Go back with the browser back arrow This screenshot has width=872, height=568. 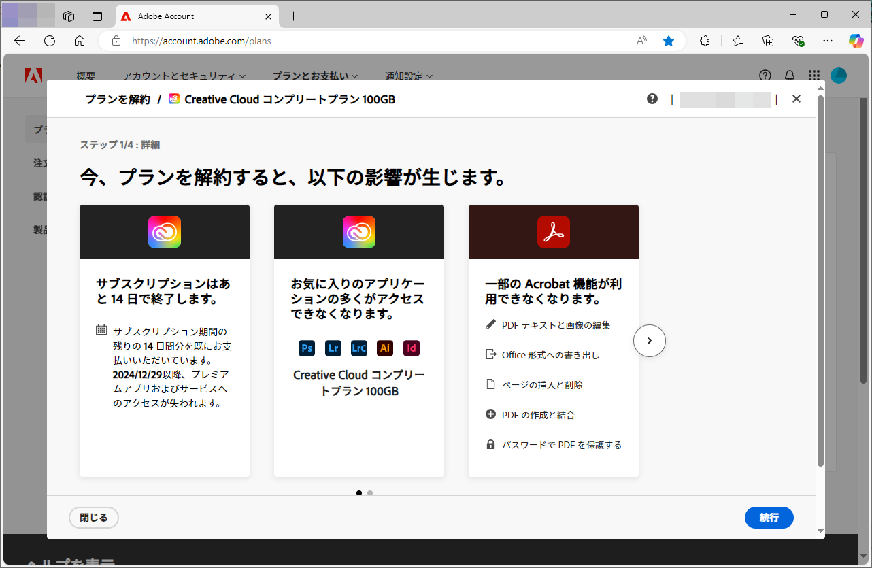[x=20, y=41]
